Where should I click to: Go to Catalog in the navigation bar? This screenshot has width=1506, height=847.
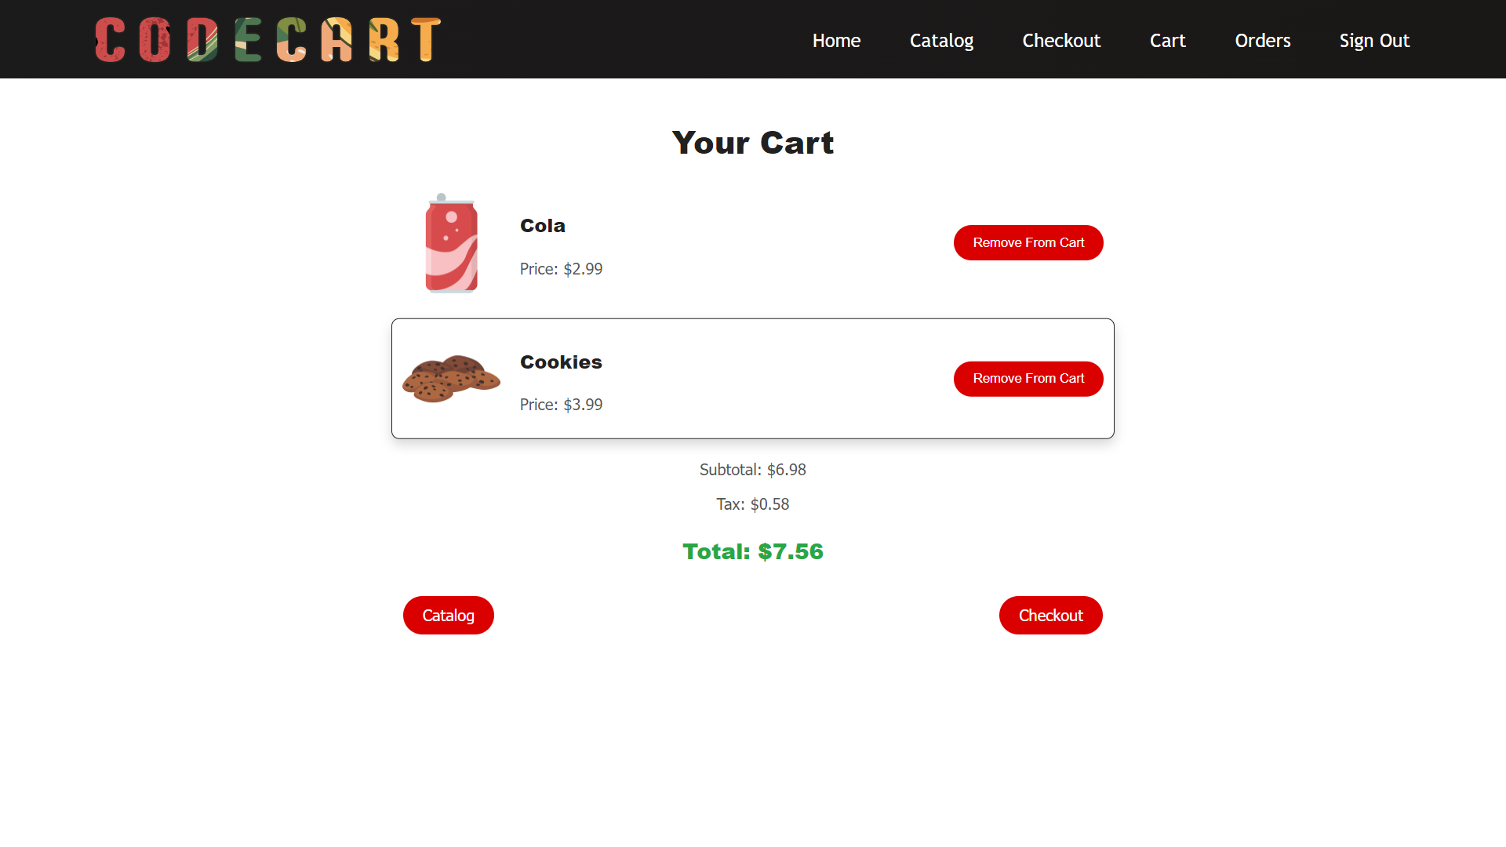[x=941, y=40]
